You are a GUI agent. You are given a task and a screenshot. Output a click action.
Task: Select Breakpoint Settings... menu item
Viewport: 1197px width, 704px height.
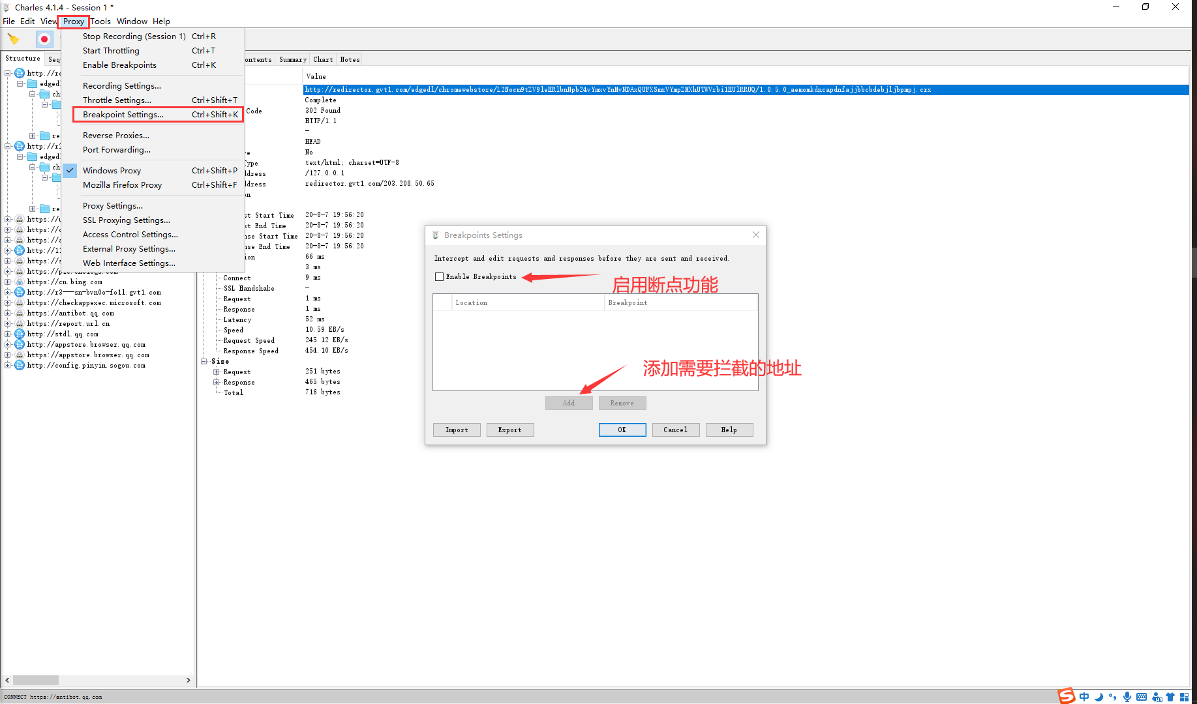tap(158, 115)
